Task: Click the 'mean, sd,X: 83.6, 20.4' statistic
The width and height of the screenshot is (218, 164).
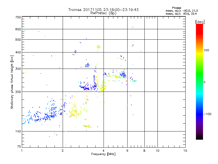Action: pos(181,14)
